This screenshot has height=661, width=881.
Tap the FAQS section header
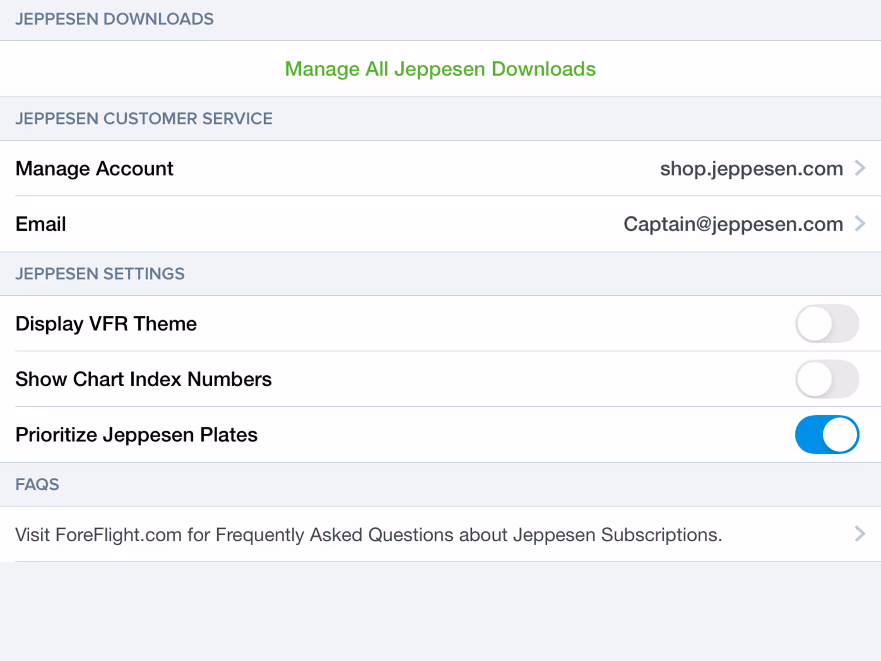[x=37, y=485]
